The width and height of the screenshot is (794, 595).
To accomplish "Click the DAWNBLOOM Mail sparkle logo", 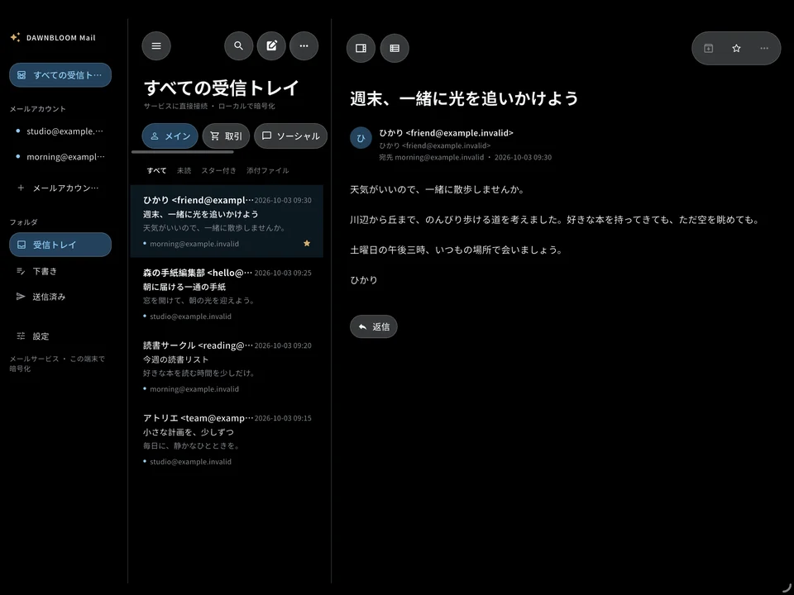I will (x=15, y=37).
